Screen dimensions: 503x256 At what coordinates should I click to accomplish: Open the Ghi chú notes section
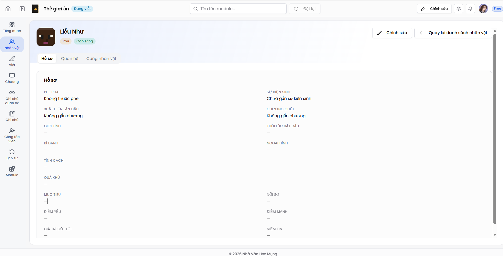pyautogui.click(x=12, y=116)
